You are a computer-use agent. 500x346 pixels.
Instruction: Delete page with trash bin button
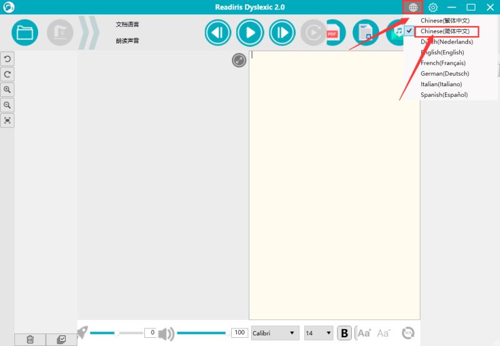pos(30,340)
